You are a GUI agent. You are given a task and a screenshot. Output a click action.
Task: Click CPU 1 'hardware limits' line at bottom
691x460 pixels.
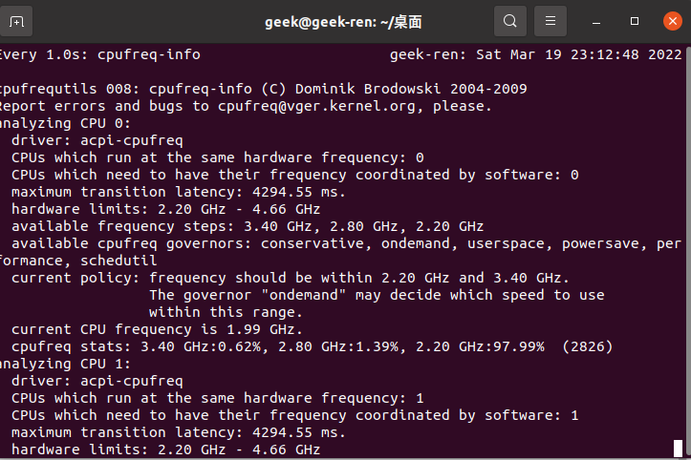(x=165, y=450)
